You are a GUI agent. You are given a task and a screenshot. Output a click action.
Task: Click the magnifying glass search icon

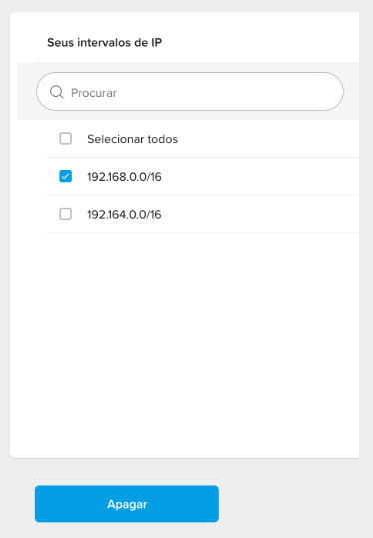pos(57,92)
